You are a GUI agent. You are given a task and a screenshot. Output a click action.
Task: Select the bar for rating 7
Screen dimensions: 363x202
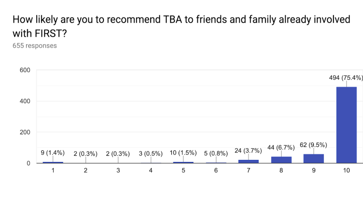(248, 161)
